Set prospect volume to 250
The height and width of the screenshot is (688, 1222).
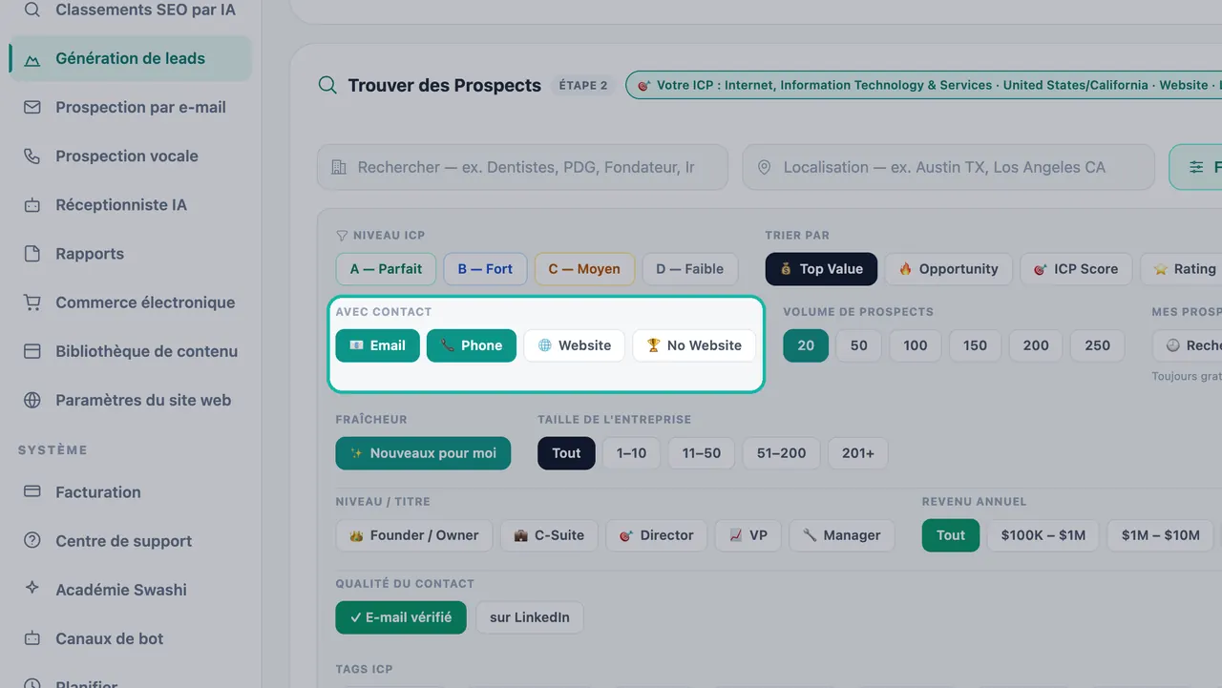1098,345
